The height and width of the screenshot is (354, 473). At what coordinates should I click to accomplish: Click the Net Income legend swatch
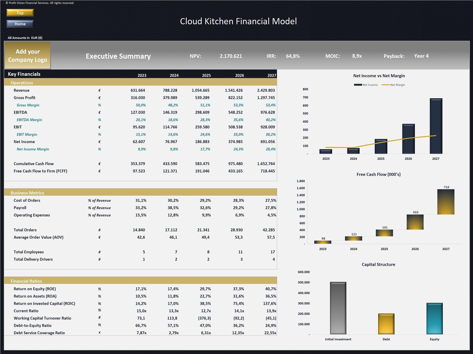click(358, 85)
